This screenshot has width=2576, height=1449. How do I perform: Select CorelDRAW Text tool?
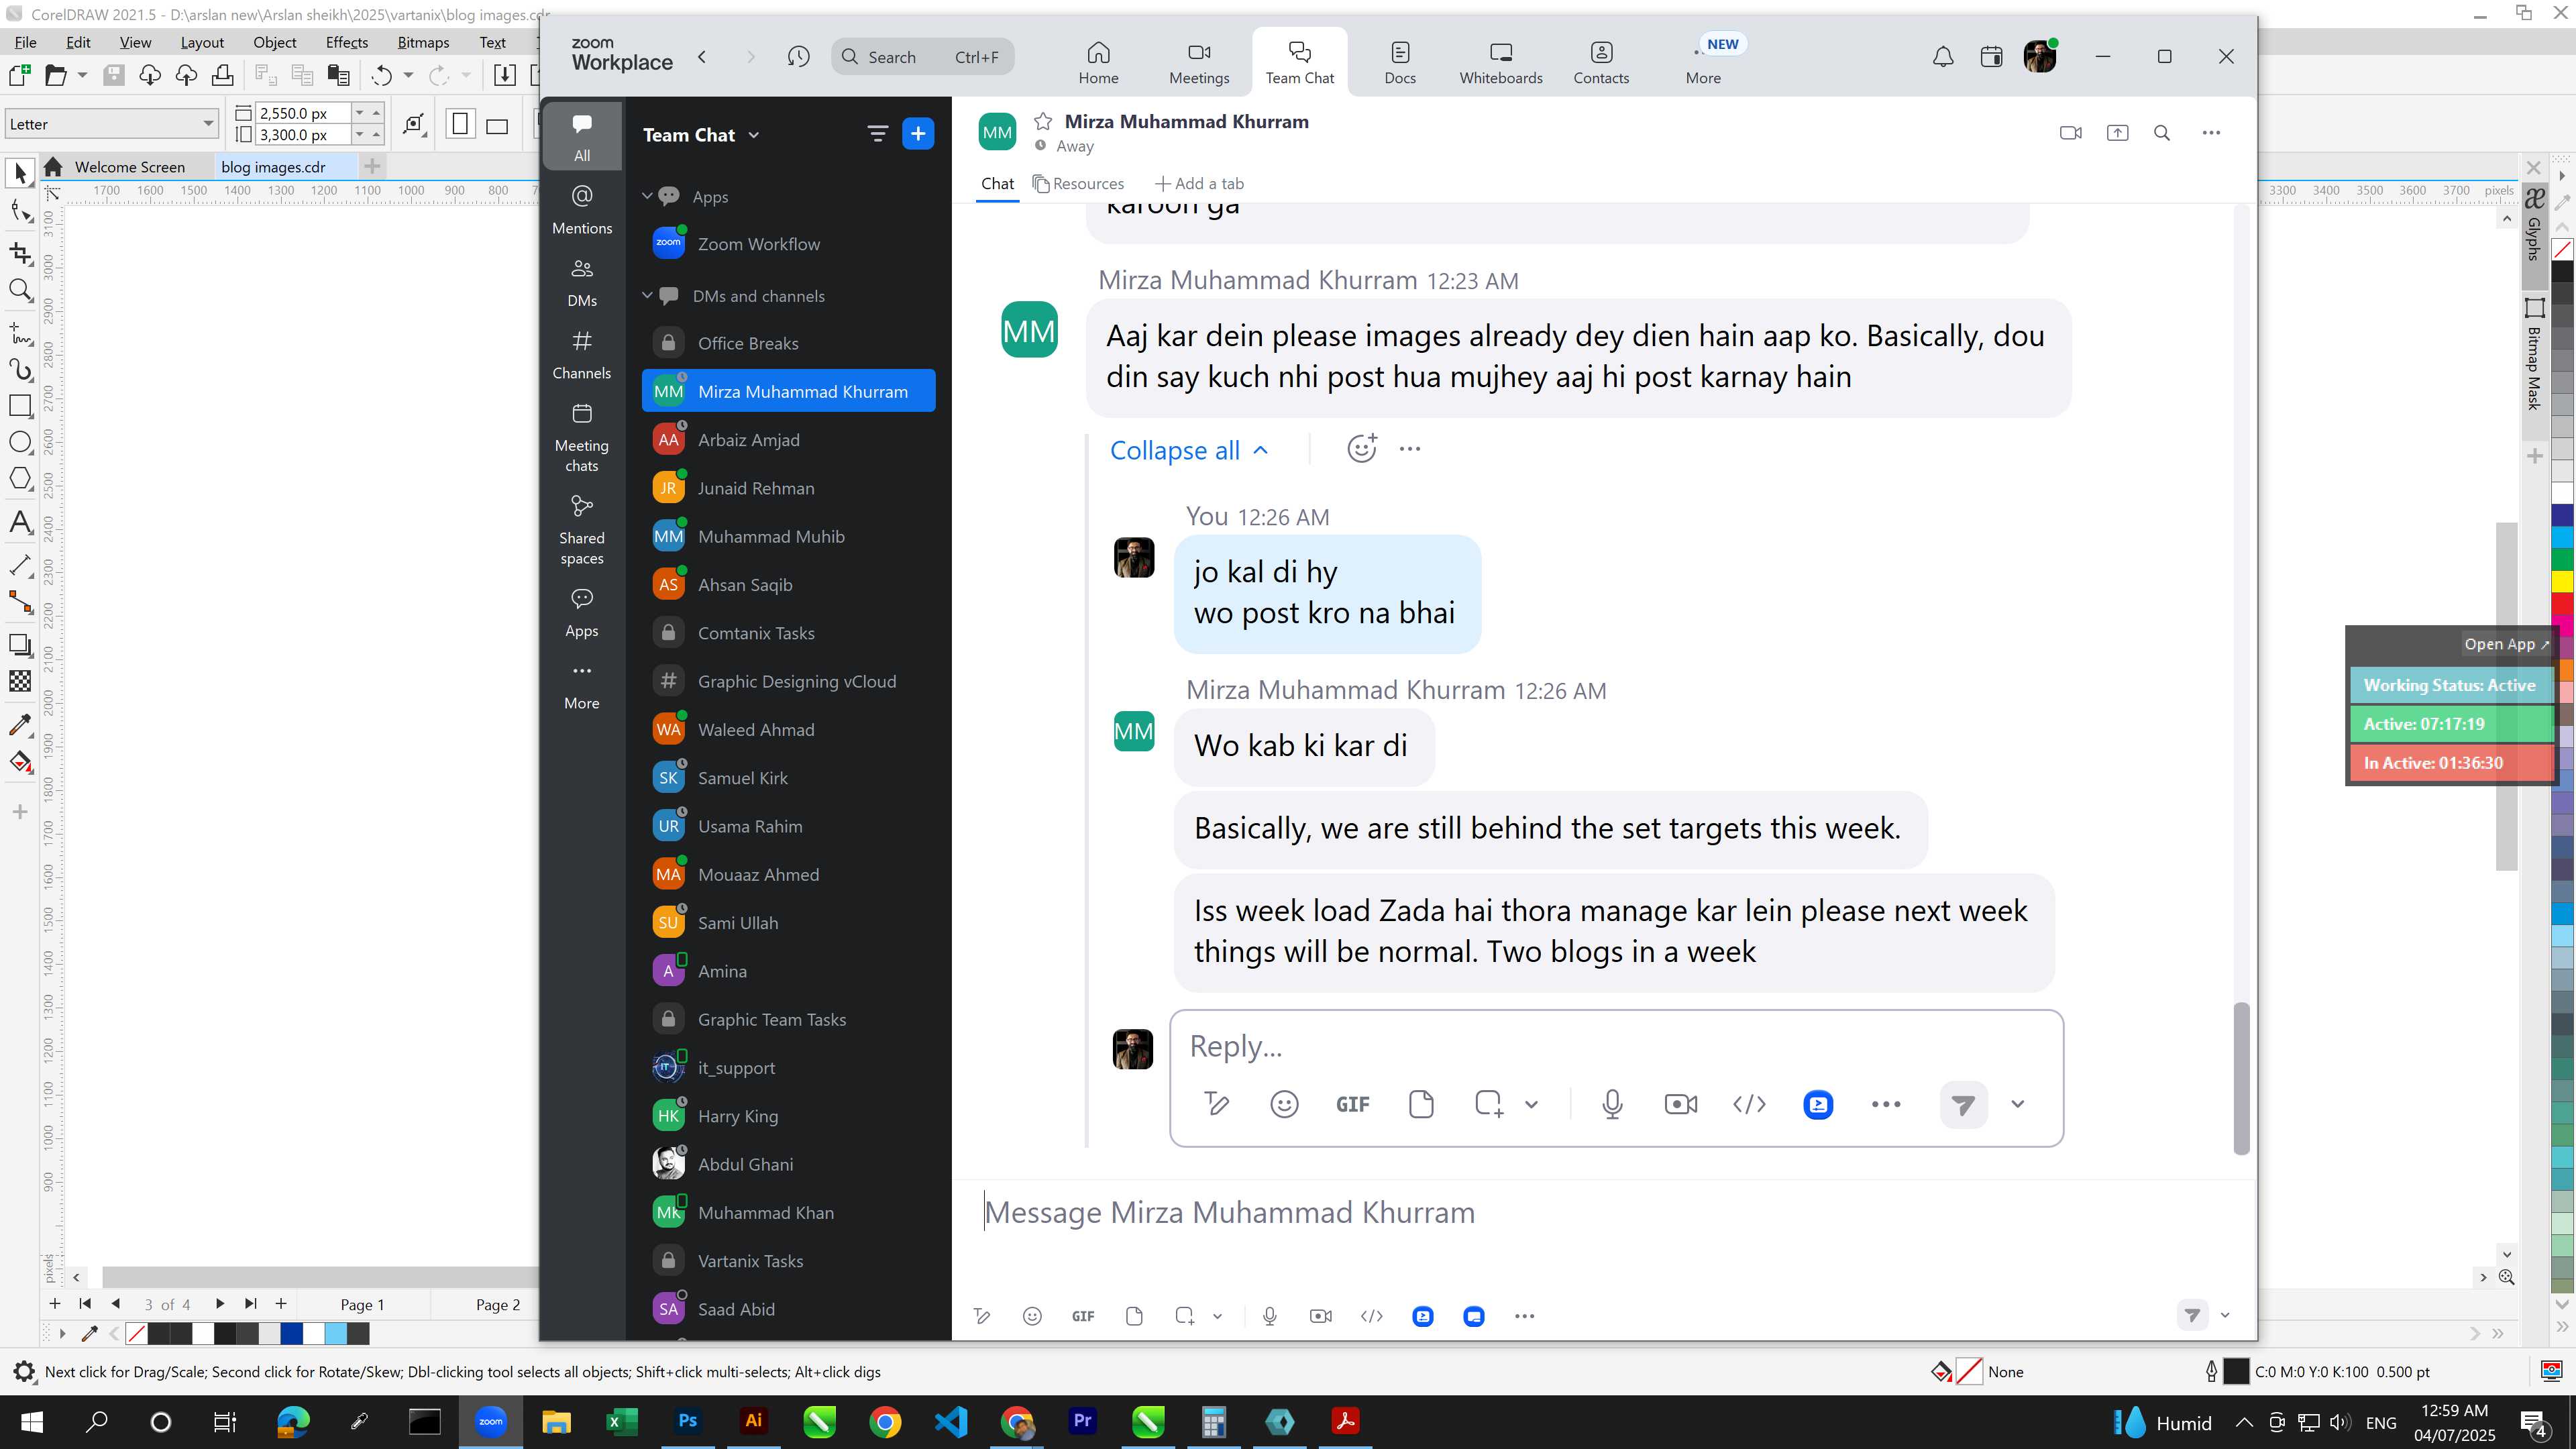point(20,522)
